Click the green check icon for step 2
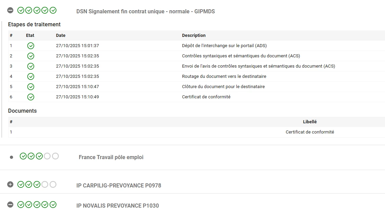The image size is (385, 210). [31, 56]
